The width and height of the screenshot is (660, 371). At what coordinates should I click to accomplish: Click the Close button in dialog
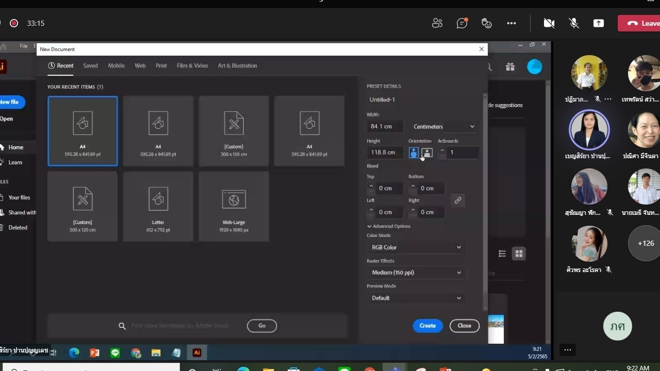464,326
